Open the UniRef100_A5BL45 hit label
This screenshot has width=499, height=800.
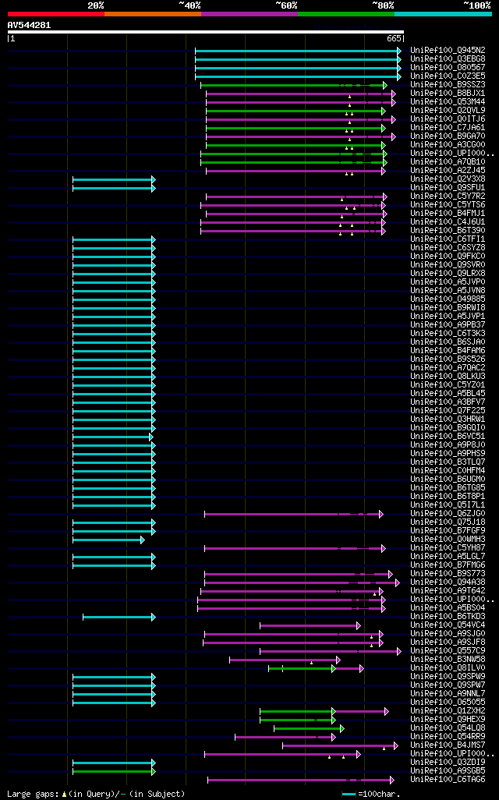pos(448,393)
